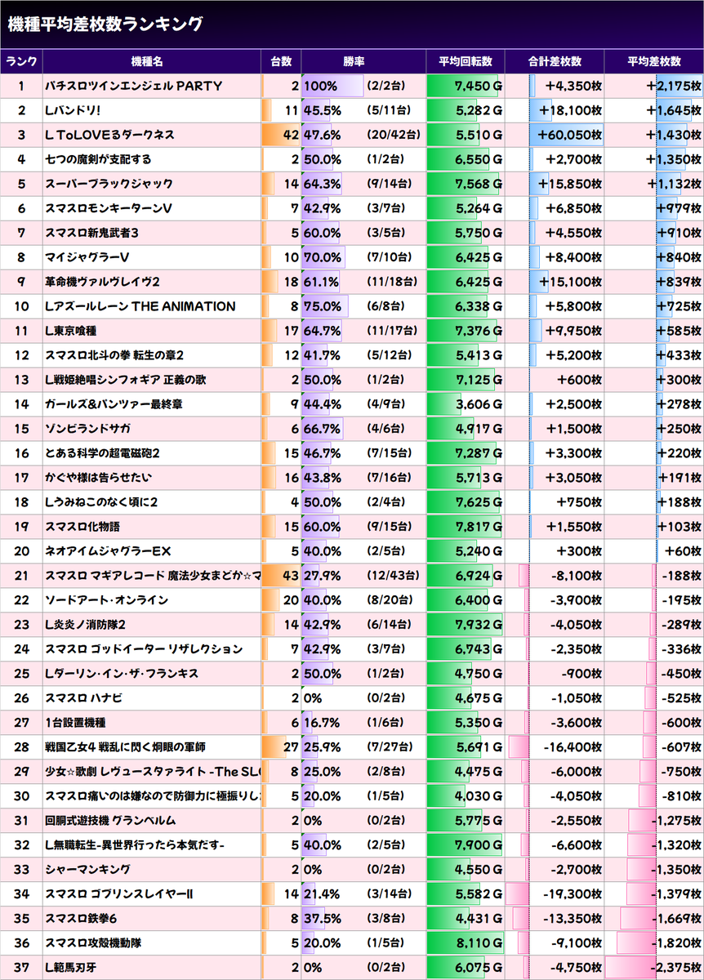Click the 機種名 column header

tap(148, 61)
